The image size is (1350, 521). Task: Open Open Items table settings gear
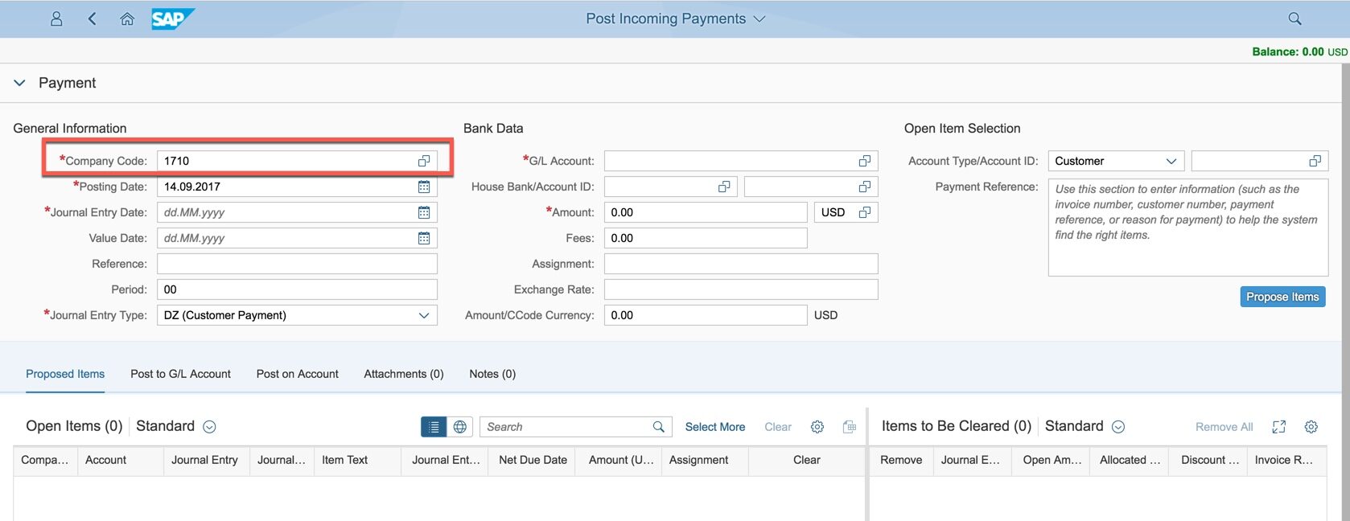(817, 427)
